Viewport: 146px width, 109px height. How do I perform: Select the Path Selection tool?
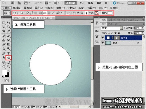point(4,58)
